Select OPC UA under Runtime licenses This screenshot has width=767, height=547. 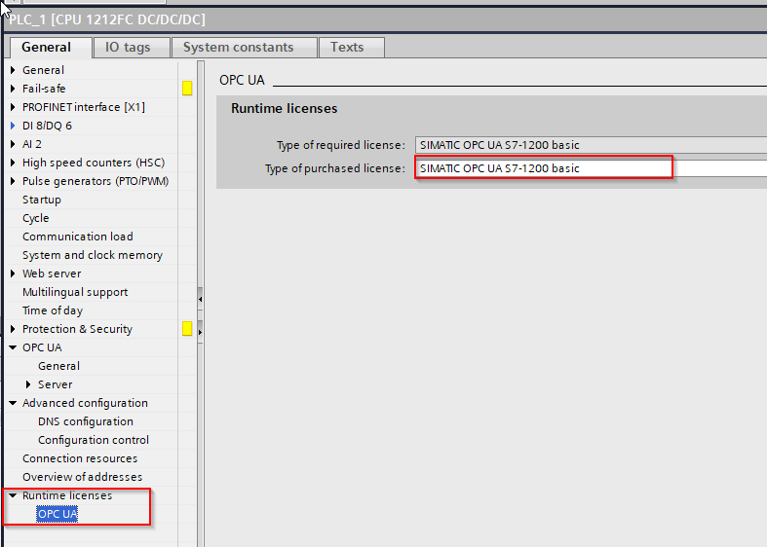58,514
